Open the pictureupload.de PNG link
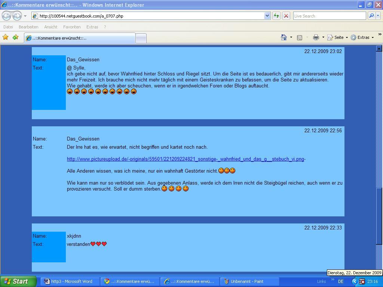Screen dimensions: 383x287 (x=185, y=159)
